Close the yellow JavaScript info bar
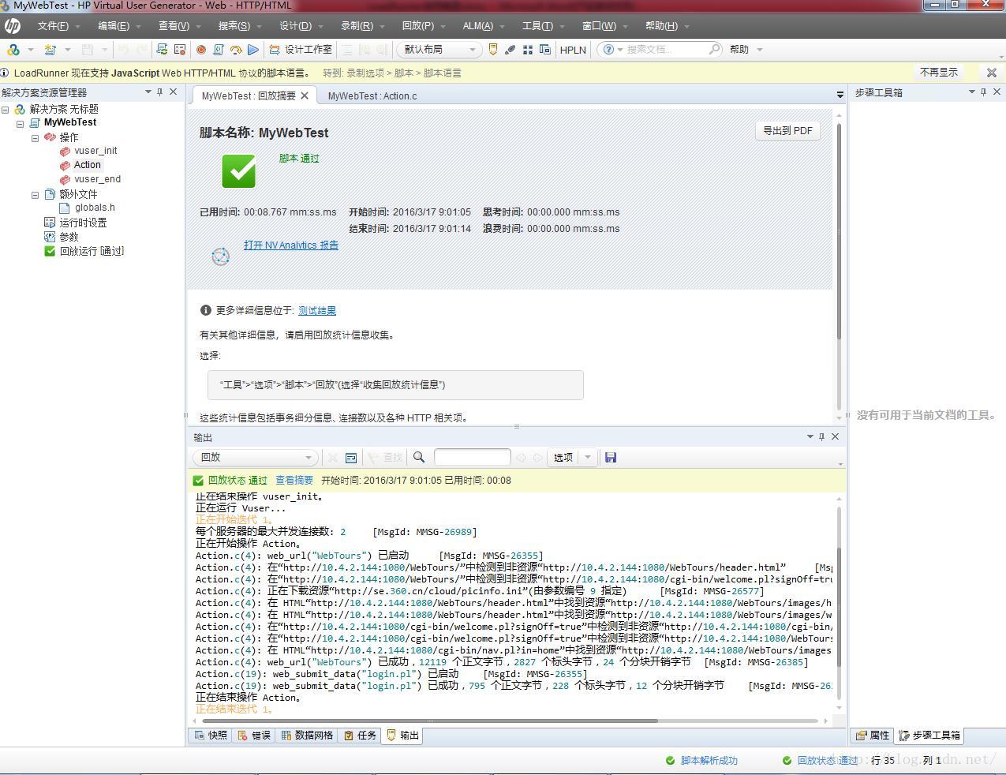 point(992,72)
